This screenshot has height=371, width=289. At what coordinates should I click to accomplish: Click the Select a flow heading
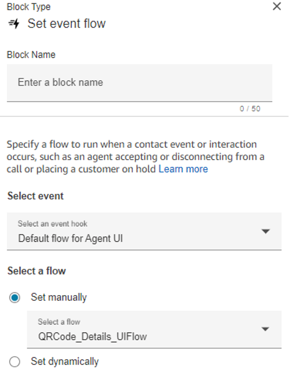[x=37, y=271]
